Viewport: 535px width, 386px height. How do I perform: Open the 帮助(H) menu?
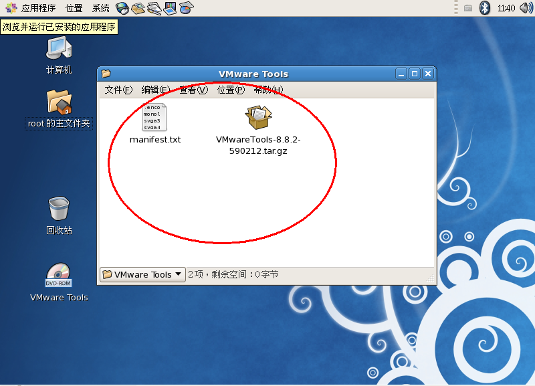click(x=269, y=90)
